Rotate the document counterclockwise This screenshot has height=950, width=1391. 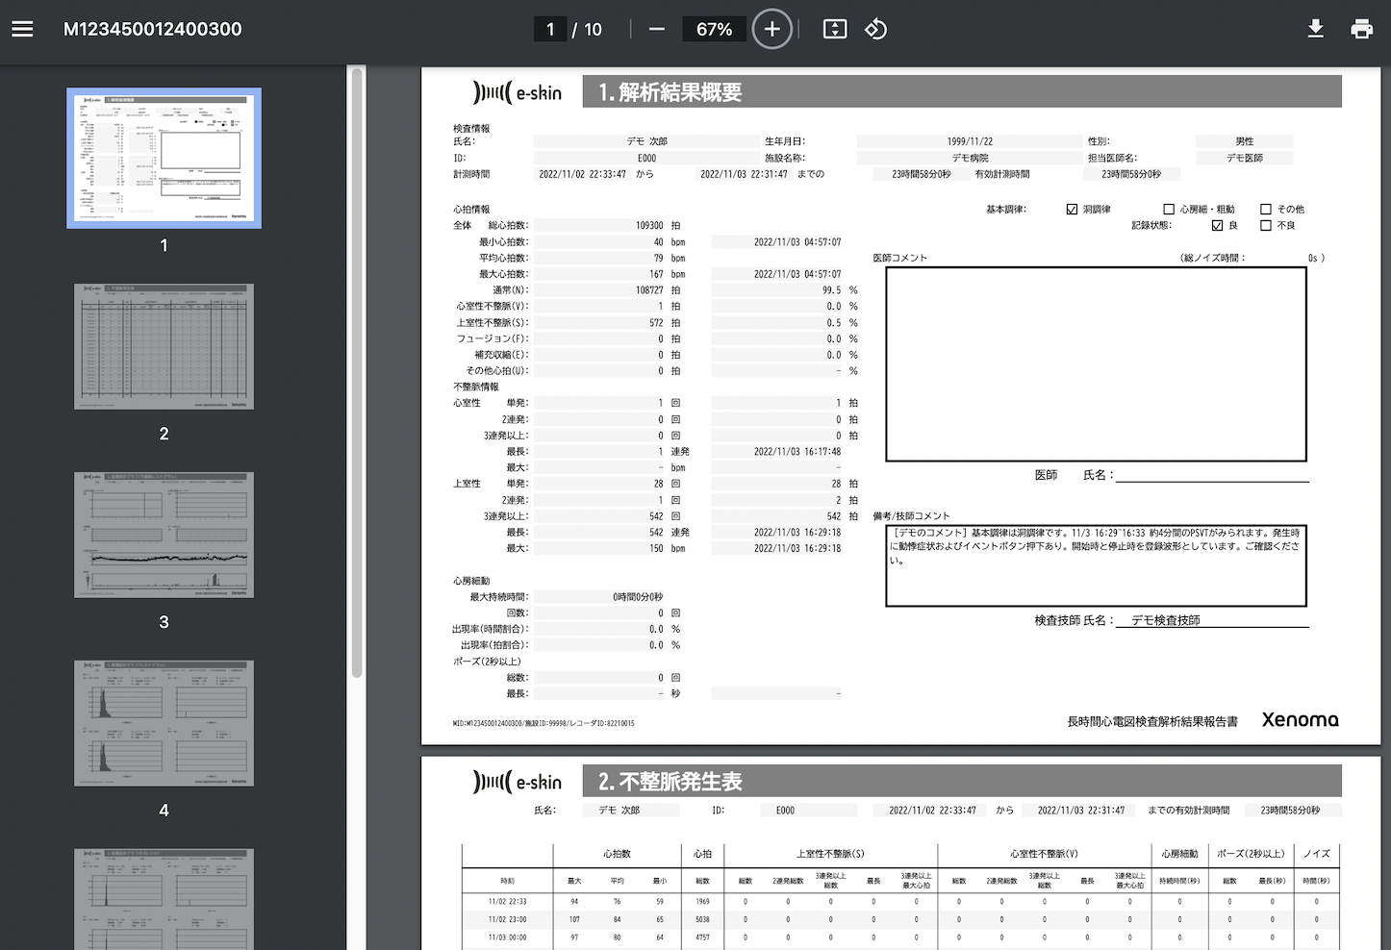(x=875, y=29)
